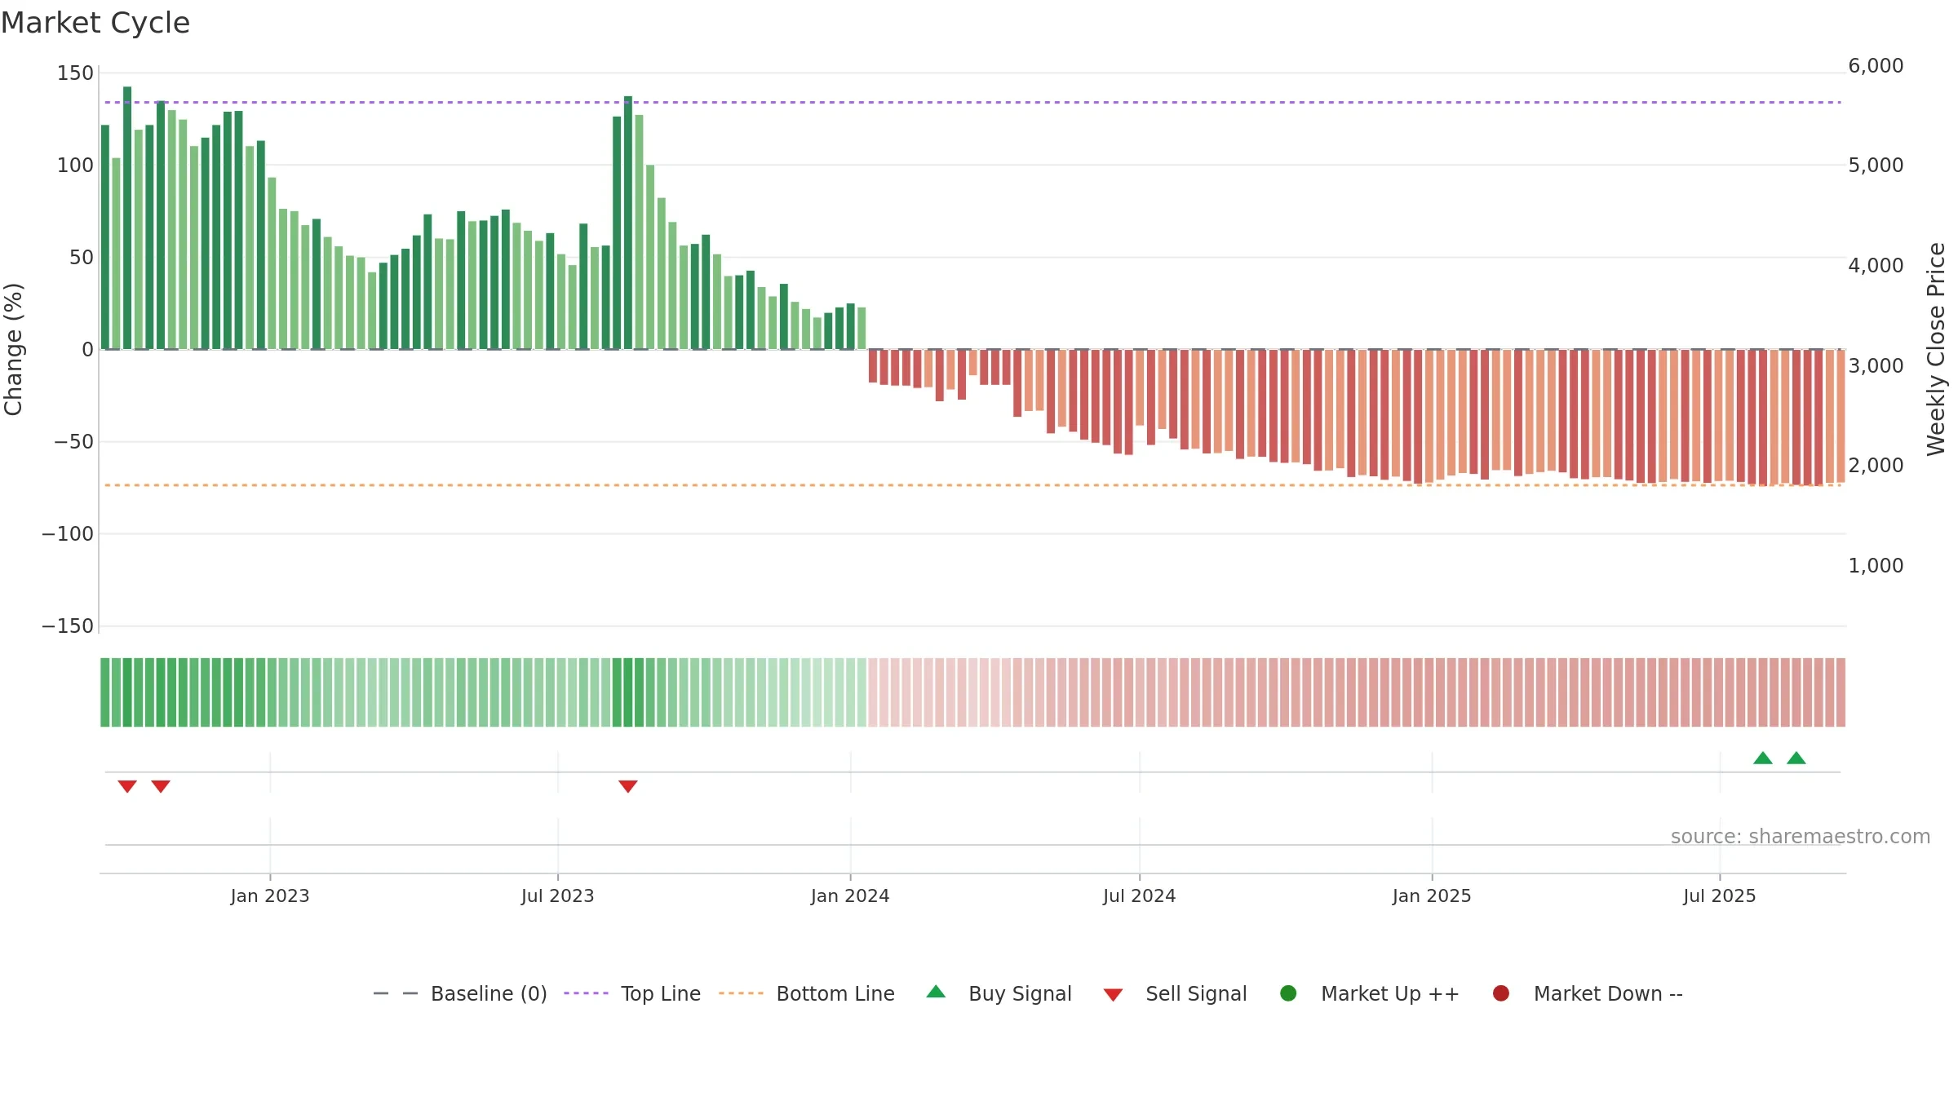Select the sell signal marker after Jul 2023

coord(628,786)
